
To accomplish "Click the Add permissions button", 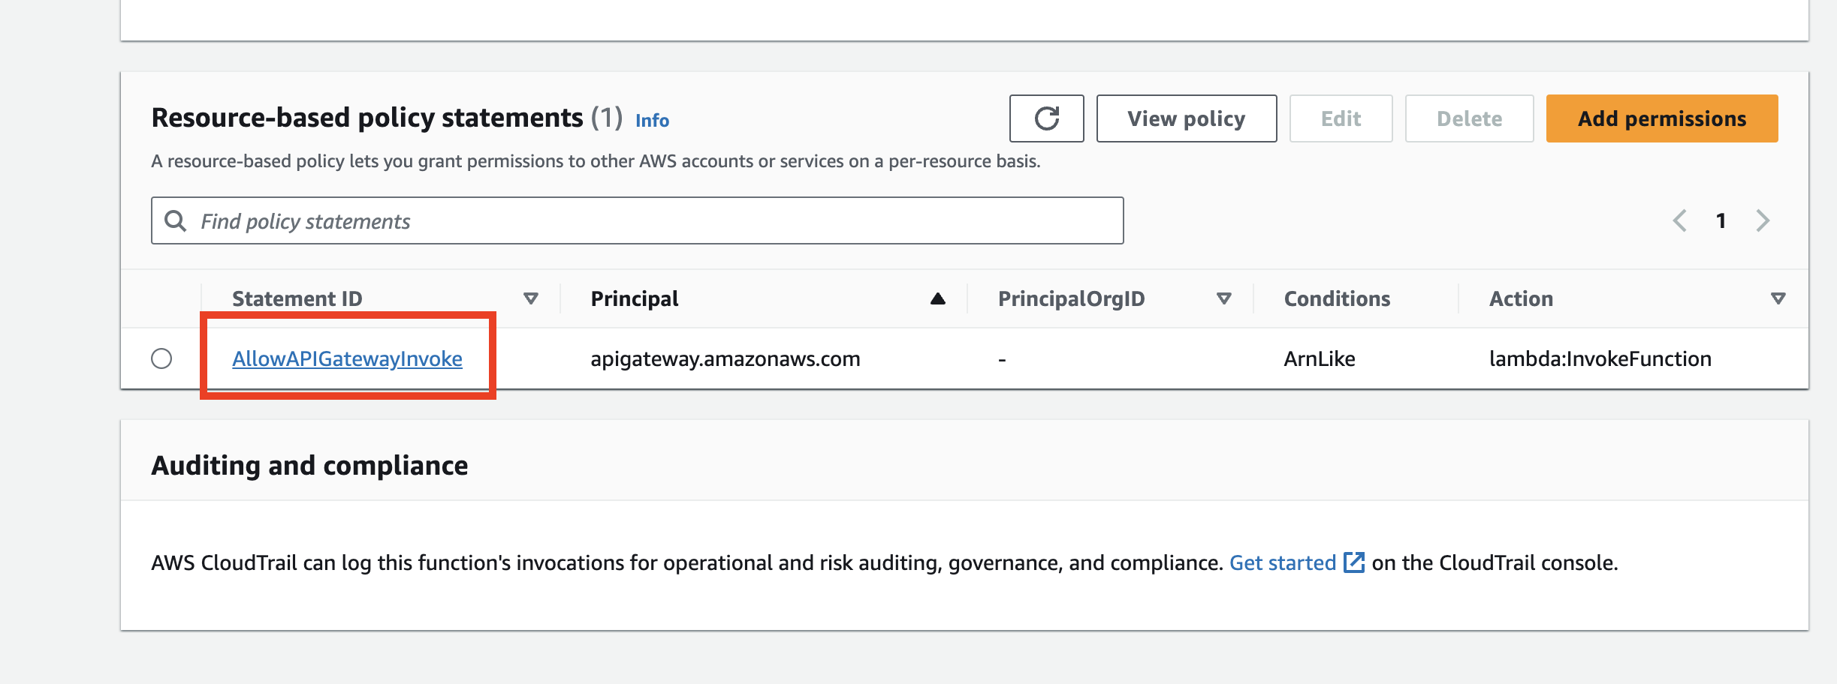I will point(1661,118).
